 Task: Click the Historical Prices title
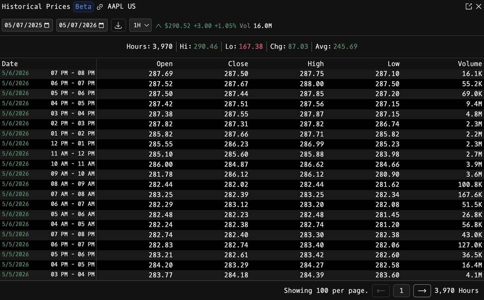(x=36, y=7)
